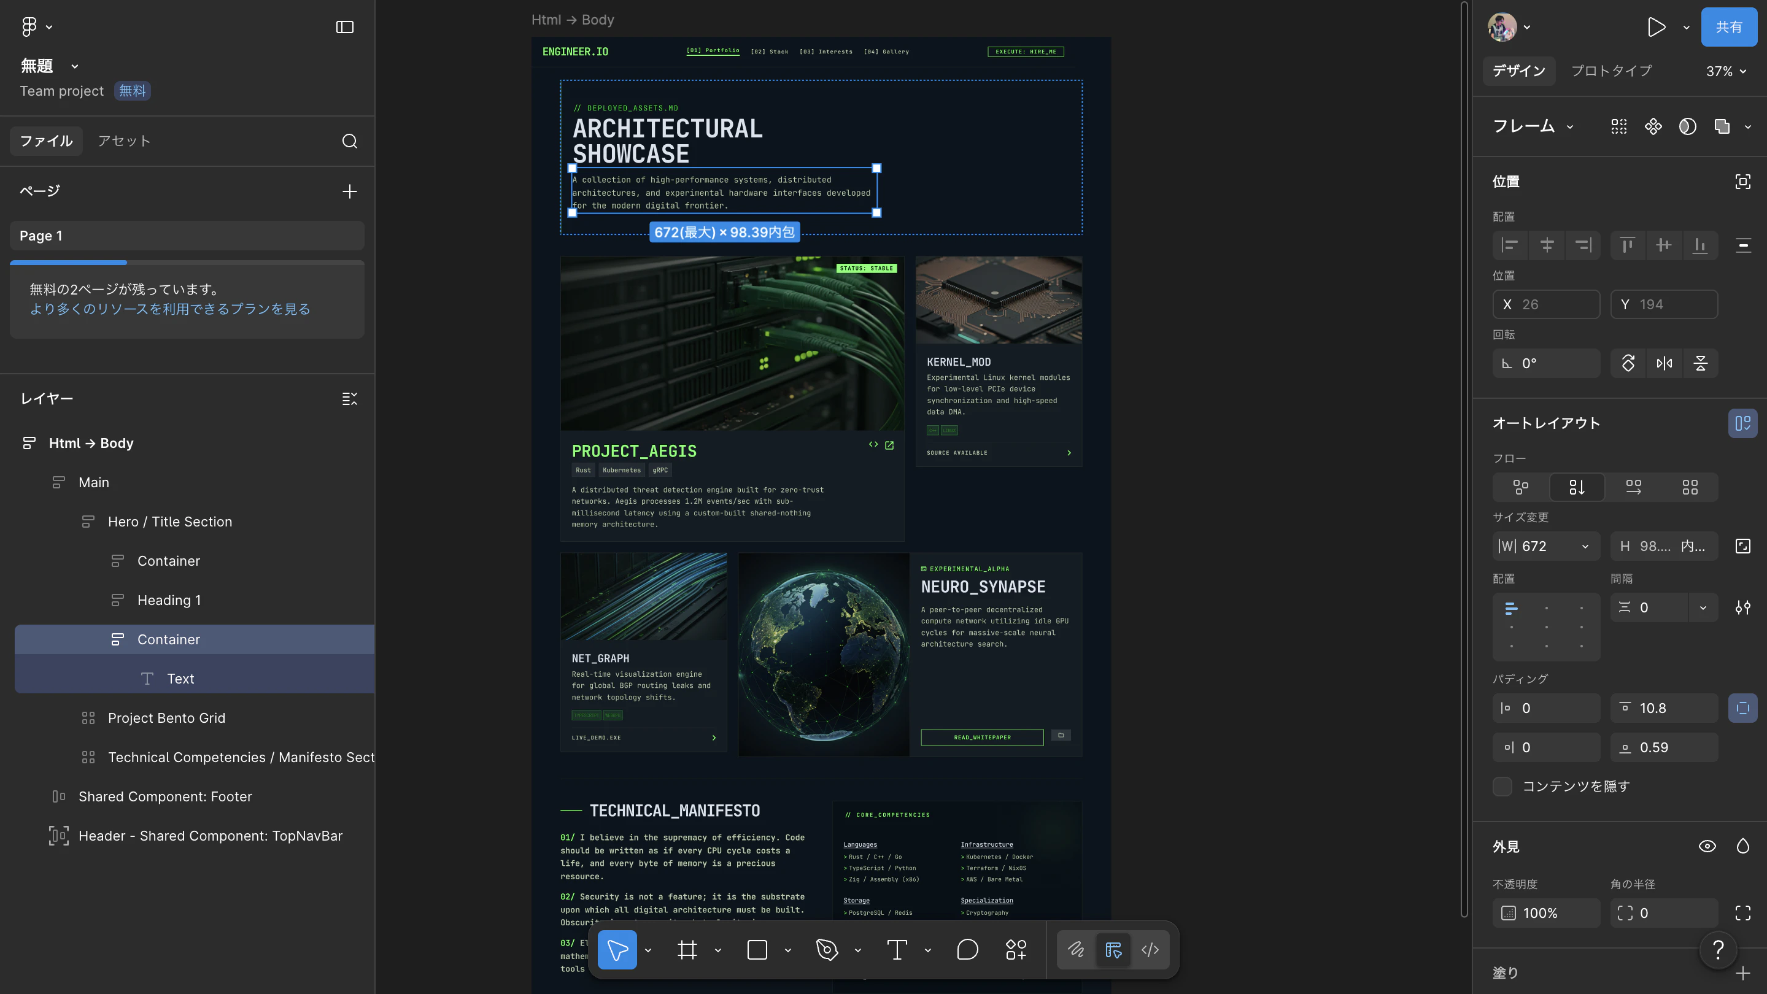Open blend mode droplet icon in 外見

click(x=1743, y=847)
